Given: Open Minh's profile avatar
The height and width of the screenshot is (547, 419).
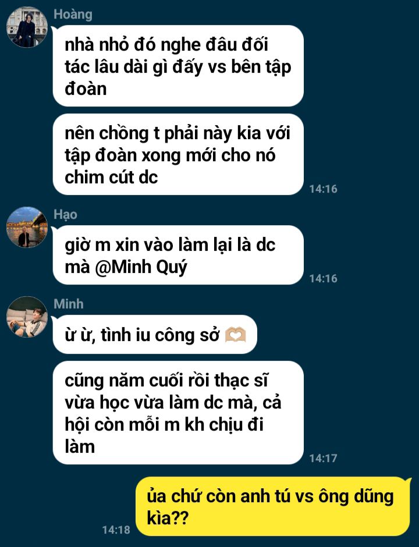Looking at the screenshot, I should 27,317.
